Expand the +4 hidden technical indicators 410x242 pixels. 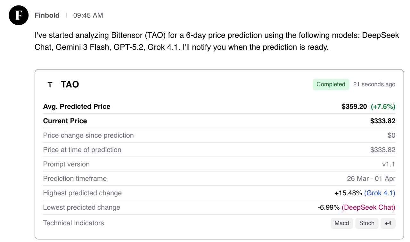point(388,223)
